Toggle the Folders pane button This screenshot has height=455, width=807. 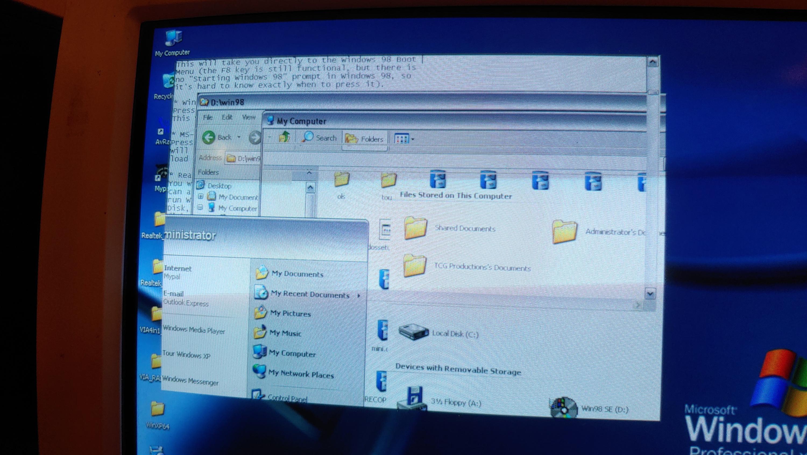coord(365,139)
